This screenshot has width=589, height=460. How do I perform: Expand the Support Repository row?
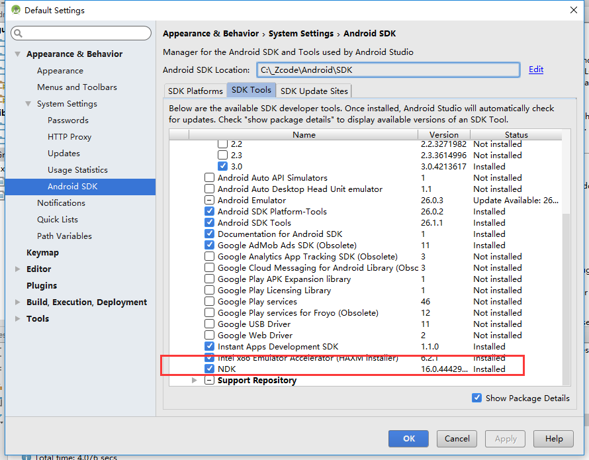194,380
